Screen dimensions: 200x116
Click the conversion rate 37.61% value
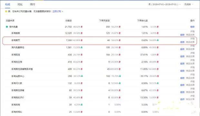(x=144, y=55)
